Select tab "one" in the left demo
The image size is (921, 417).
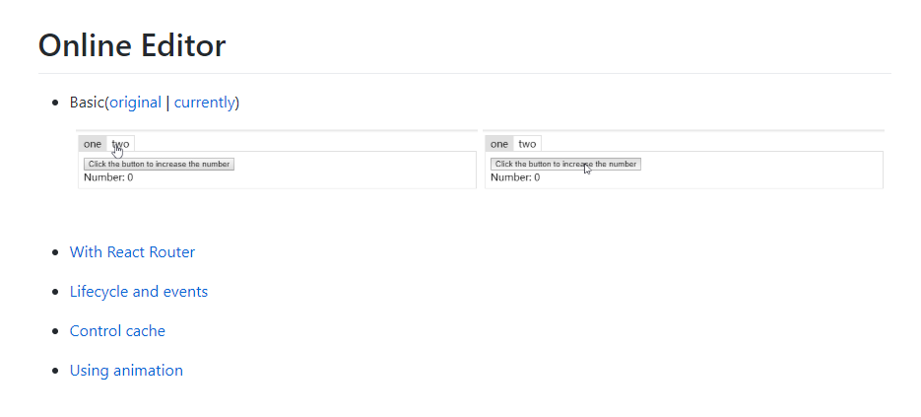tap(93, 144)
